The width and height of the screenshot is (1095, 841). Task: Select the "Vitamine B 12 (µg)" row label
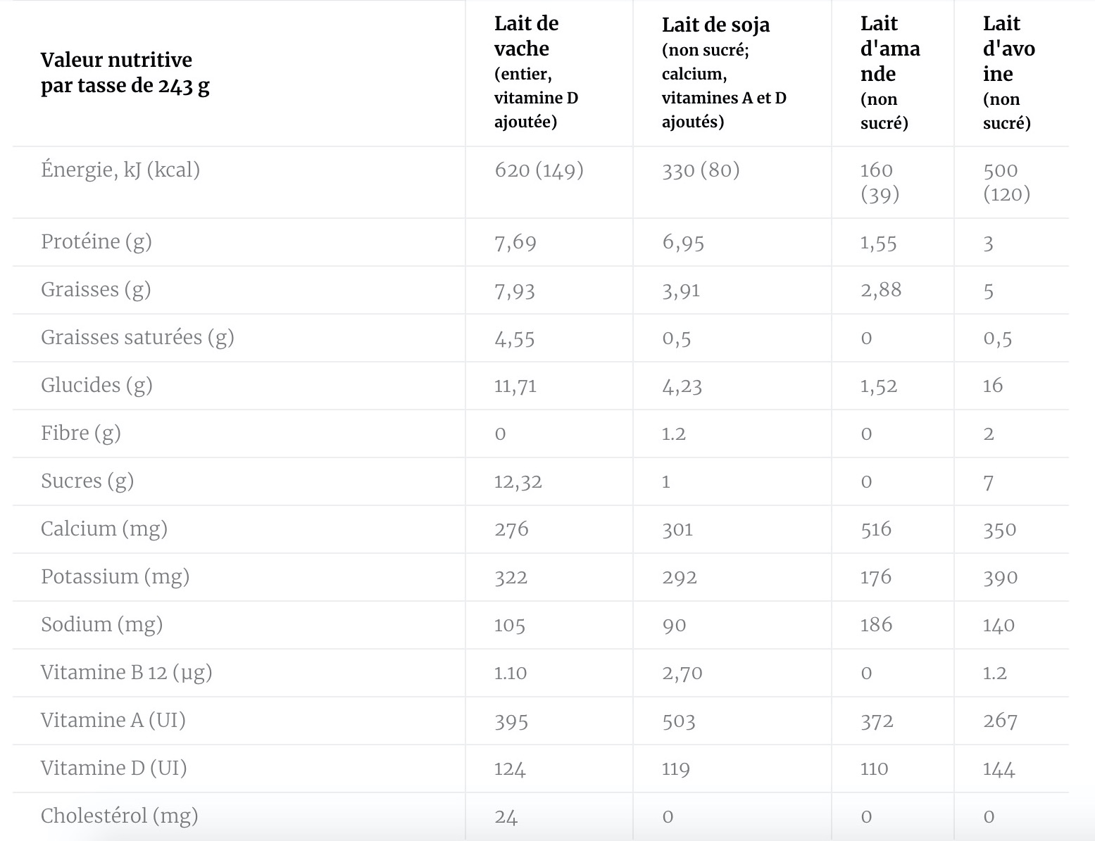[127, 672]
